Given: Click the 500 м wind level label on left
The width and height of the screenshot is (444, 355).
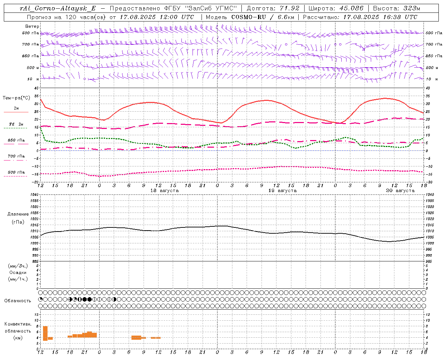Looking at the screenshot, I should 33,68.
